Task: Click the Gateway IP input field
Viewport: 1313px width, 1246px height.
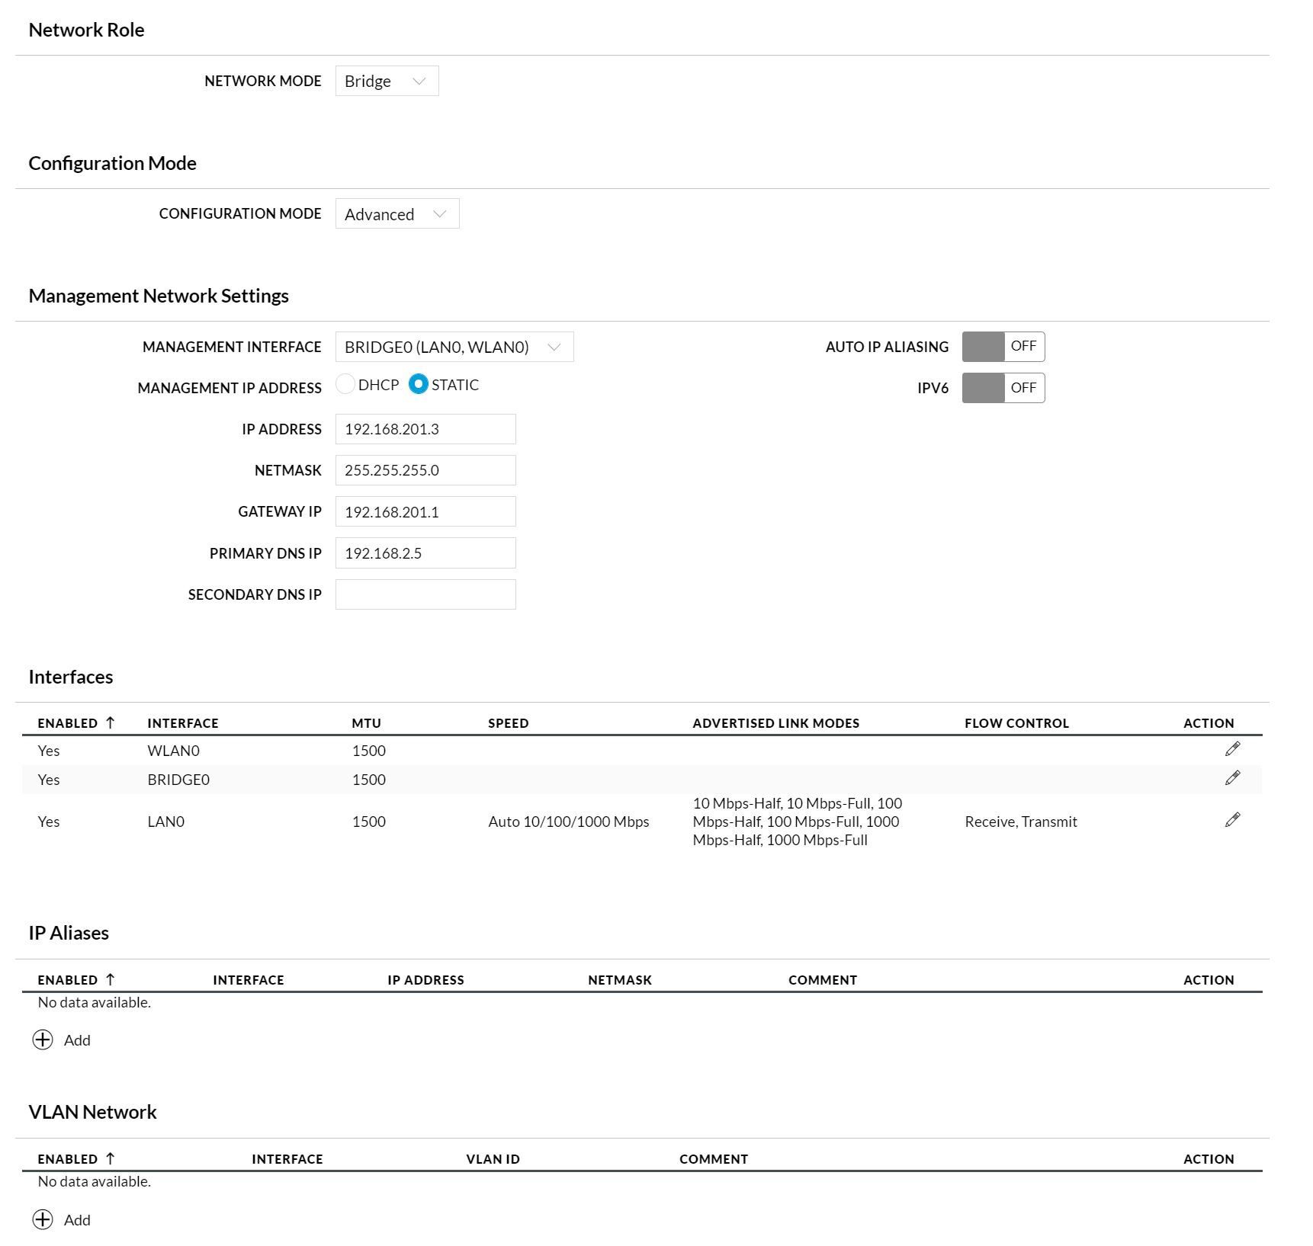Action: click(425, 511)
